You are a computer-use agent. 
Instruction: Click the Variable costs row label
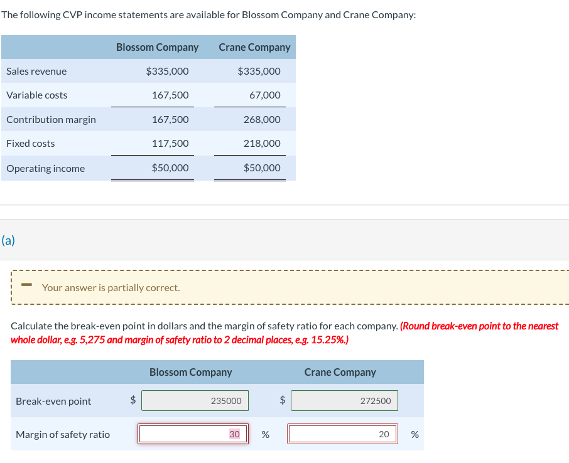click(x=36, y=95)
